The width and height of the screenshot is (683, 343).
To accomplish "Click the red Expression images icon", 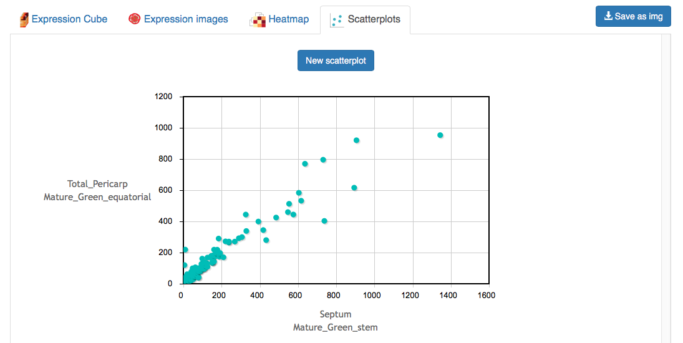I will [134, 19].
